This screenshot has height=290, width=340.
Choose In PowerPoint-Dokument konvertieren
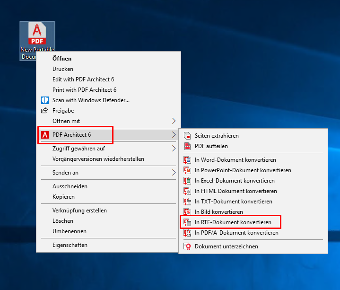[x=253, y=170]
